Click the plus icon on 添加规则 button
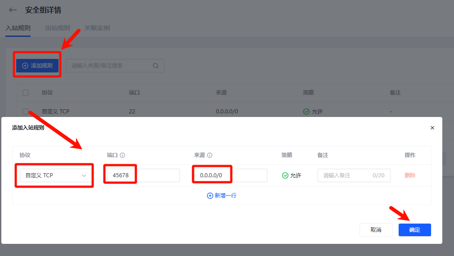454x256 pixels. point(25,66)
